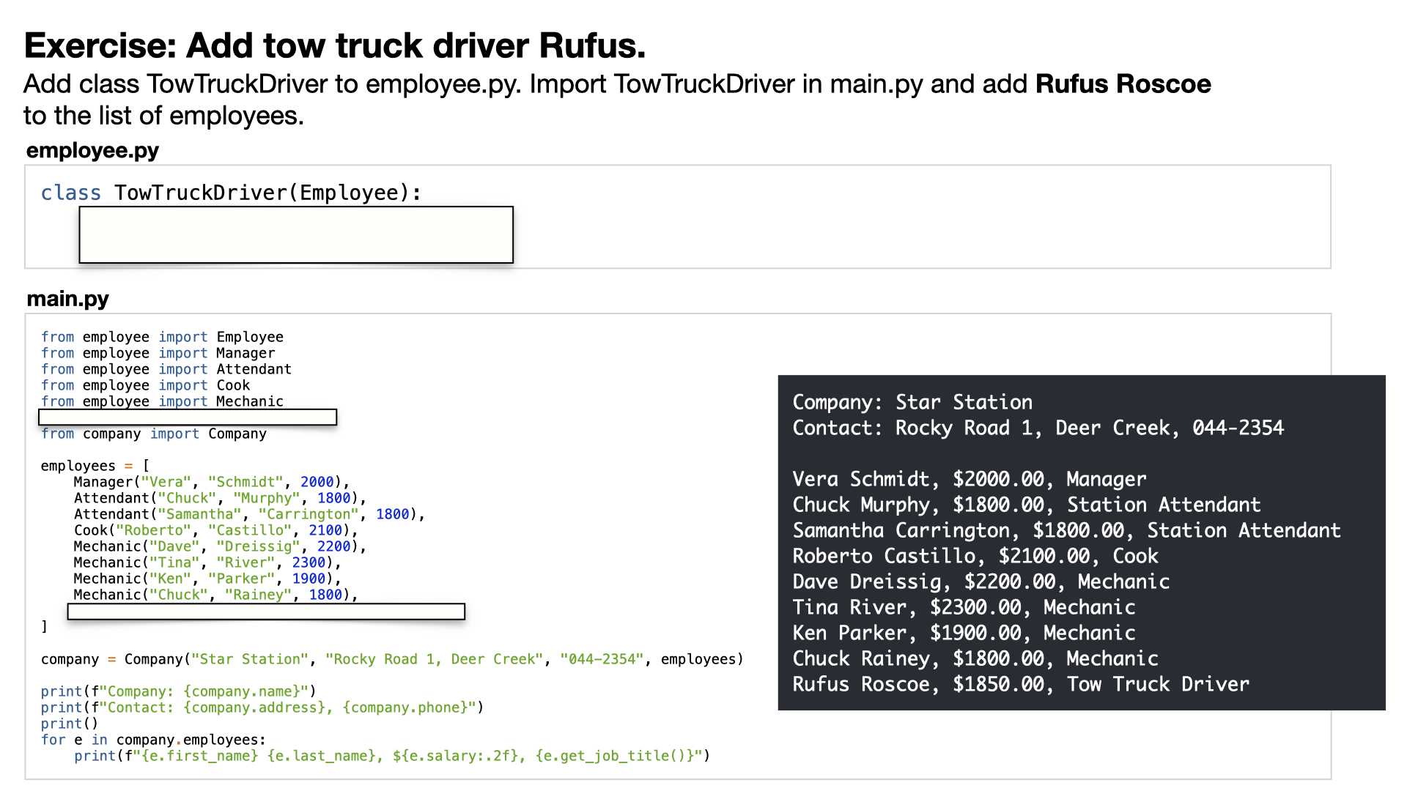
Task: Click 'Chuck Murphy, $1800.00' output line
Action: coord(1027,505)
